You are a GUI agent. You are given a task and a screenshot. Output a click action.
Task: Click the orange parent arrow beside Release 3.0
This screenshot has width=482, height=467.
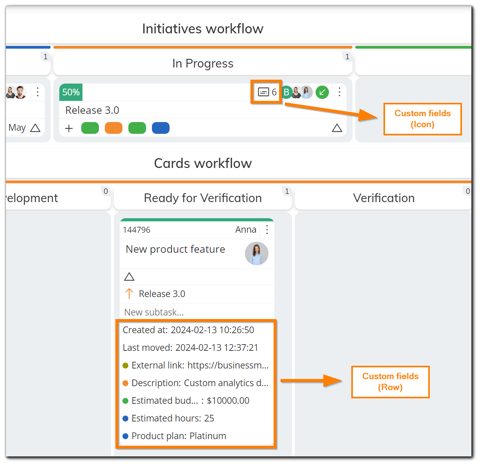point(129,294)
